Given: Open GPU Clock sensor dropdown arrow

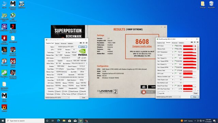Looking at the screenshot, I should pyautogui.click(x=173, y=46).
